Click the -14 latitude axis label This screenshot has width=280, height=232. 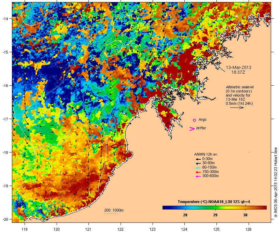click(5, 18)
